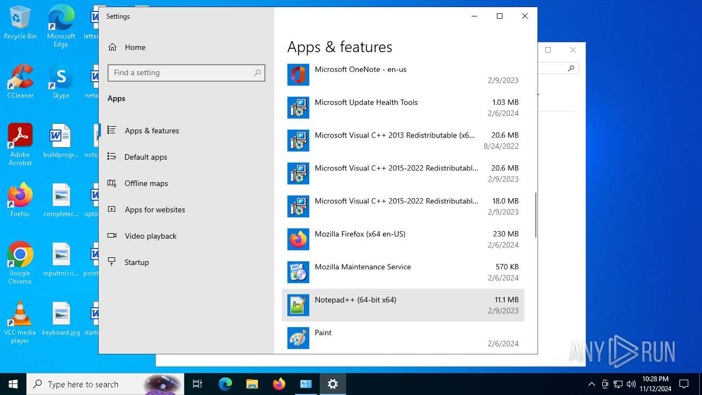The height and width of the screenshot is (395, 702).
Task: Select the Skype desktop shortcut
Action: coord(61,82)
